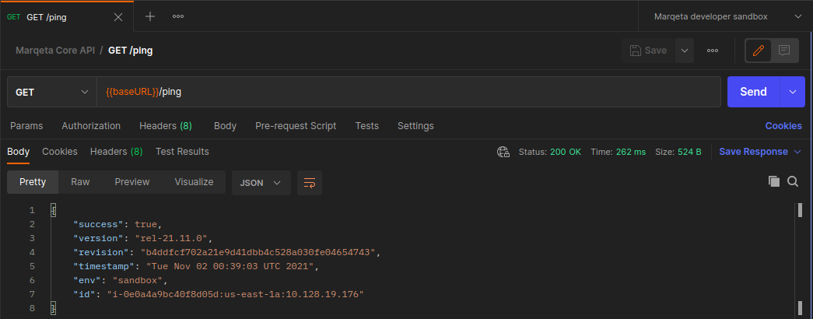Viewport: 813px width, 319px height.
Task: Expand the HTTP method GET dropdown
Action: [x=51, y=92]
